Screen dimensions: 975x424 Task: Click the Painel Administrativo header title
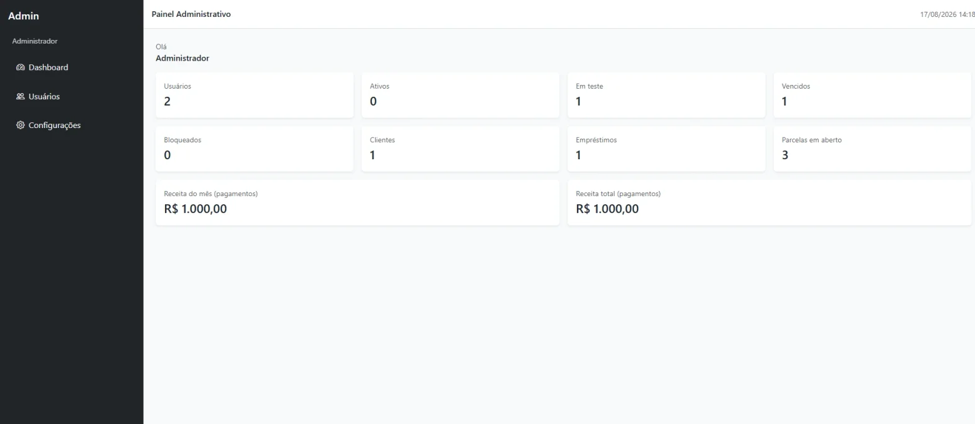click(x=191, y=14)
